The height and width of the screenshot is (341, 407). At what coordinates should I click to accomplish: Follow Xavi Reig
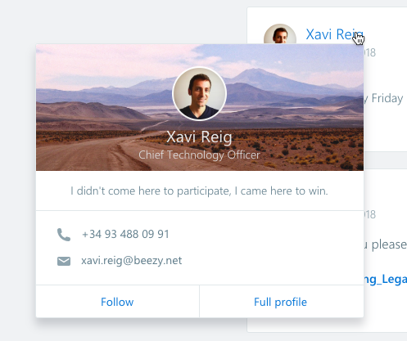coord(117,302)
